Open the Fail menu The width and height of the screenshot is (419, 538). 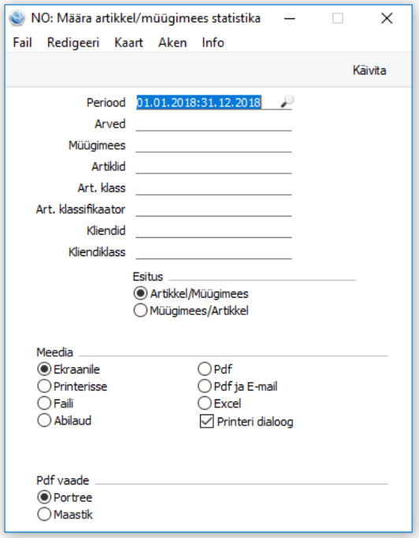[x=22, y=43]
